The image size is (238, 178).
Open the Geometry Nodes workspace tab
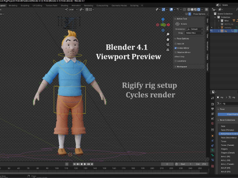point(119,5)
